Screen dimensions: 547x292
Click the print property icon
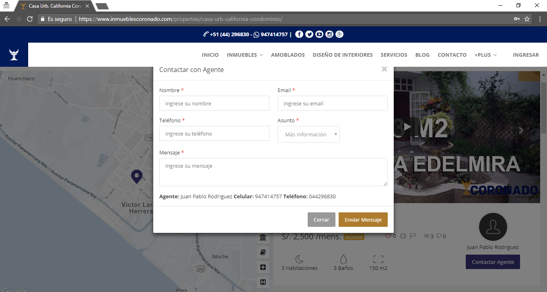coord(403,236)
